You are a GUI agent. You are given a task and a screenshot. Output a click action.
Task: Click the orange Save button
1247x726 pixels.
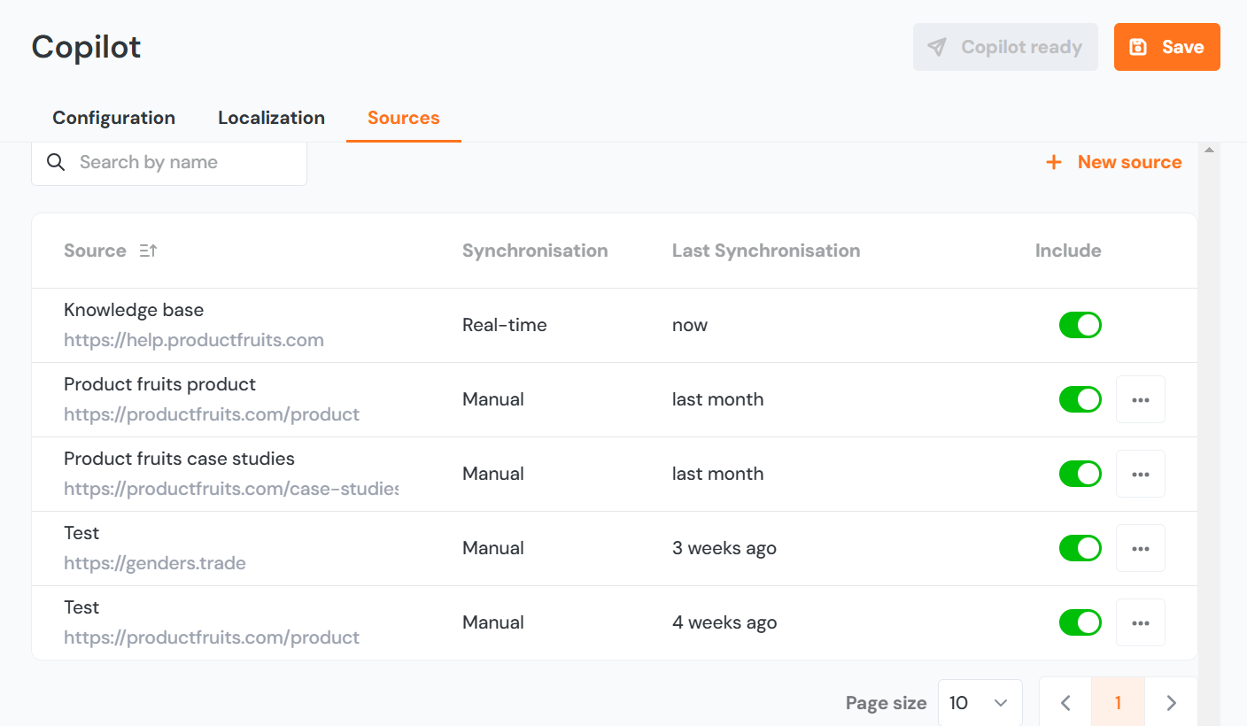tap(1166, 47)
